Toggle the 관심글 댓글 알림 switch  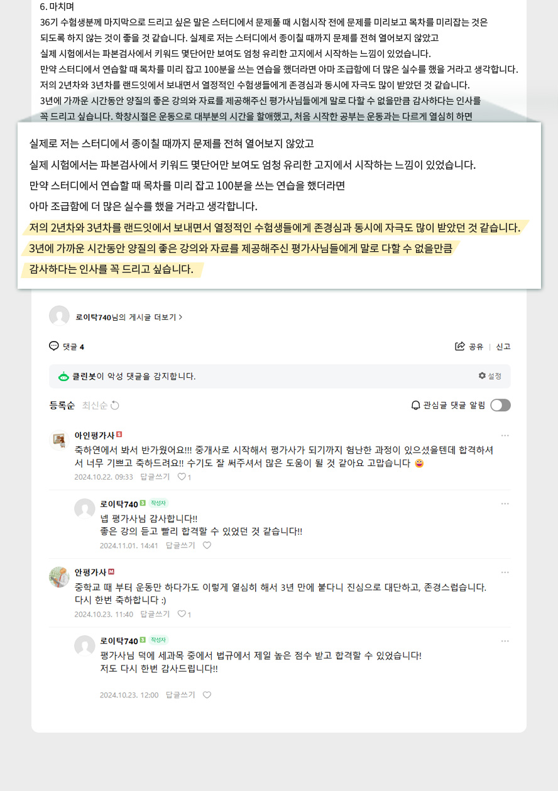500,405
